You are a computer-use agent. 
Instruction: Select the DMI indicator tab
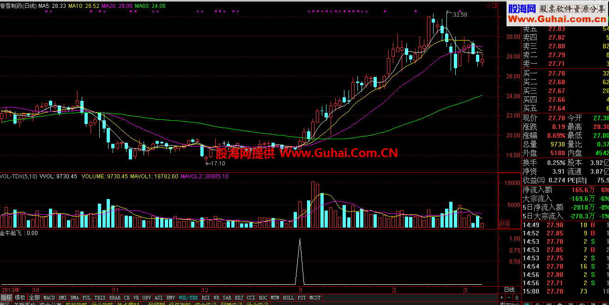pyautogui.click(x=62, y=298)
